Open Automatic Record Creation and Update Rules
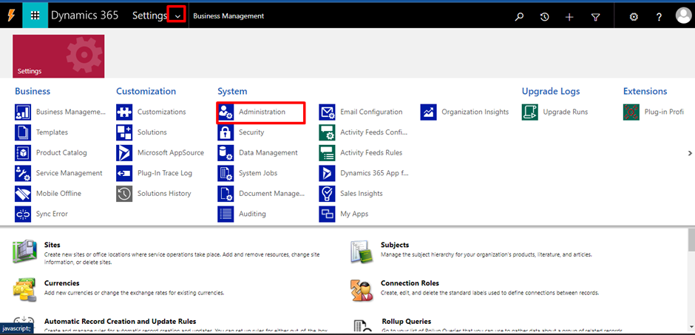The width and height of the screenshot is (695, 335). coord(120,321)
